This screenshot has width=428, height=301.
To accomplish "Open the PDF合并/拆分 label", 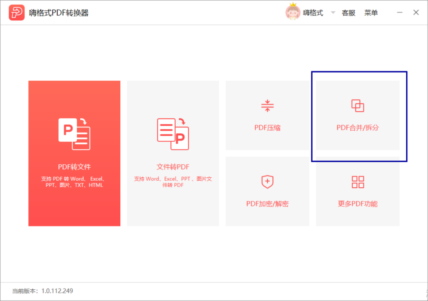I will [358, 128].
